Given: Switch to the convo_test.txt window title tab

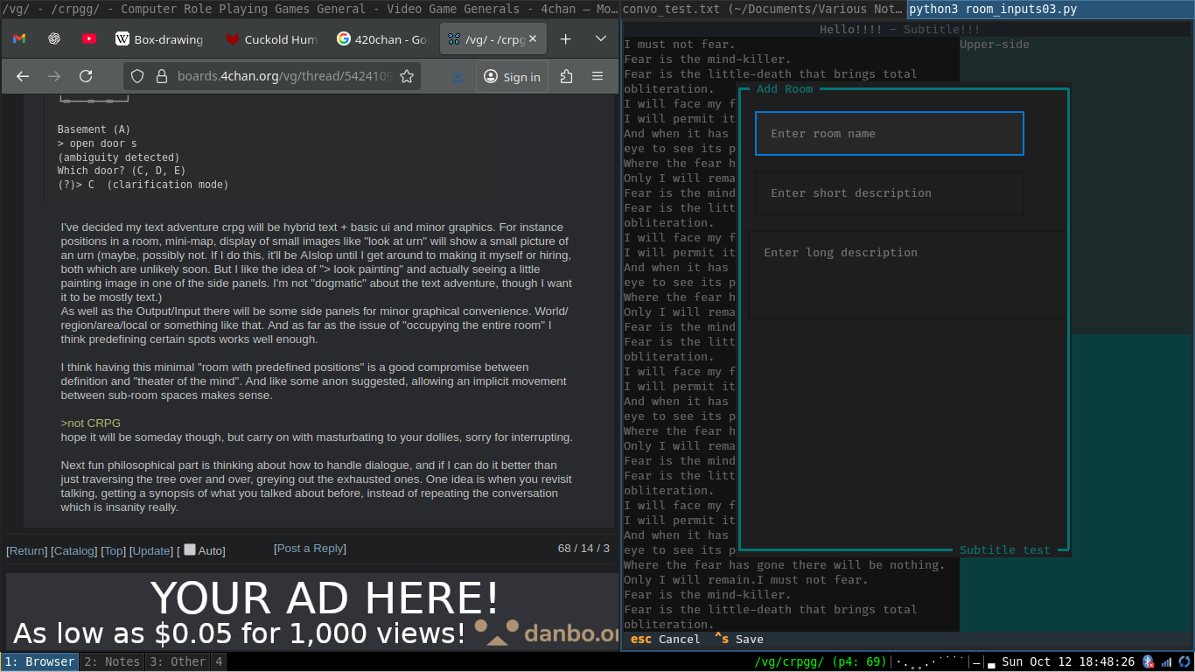Looking at the screenshot, I should tap(764, 9).
